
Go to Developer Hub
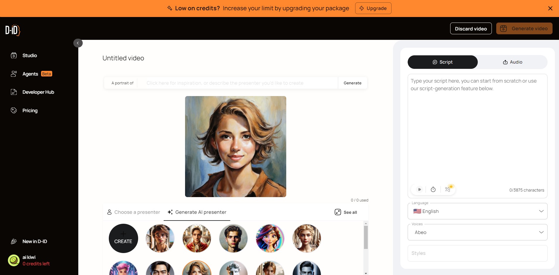tap(32, 92)
